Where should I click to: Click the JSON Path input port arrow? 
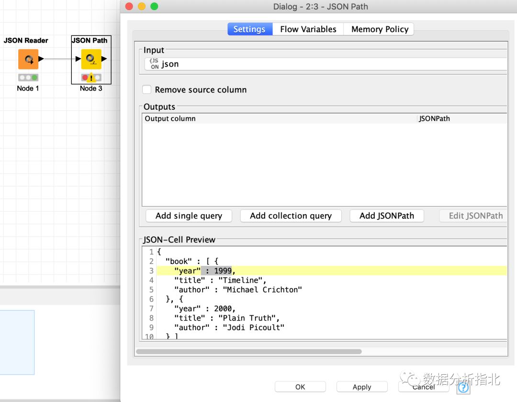pos(78,59)
